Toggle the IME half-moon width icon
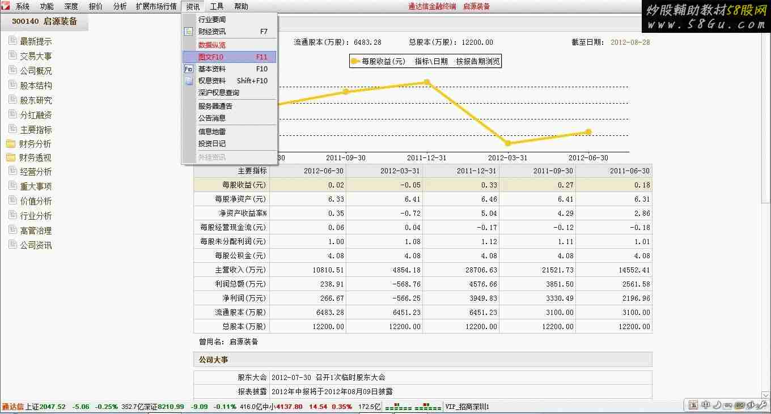The image size is (771, 414). coord(717,405)
